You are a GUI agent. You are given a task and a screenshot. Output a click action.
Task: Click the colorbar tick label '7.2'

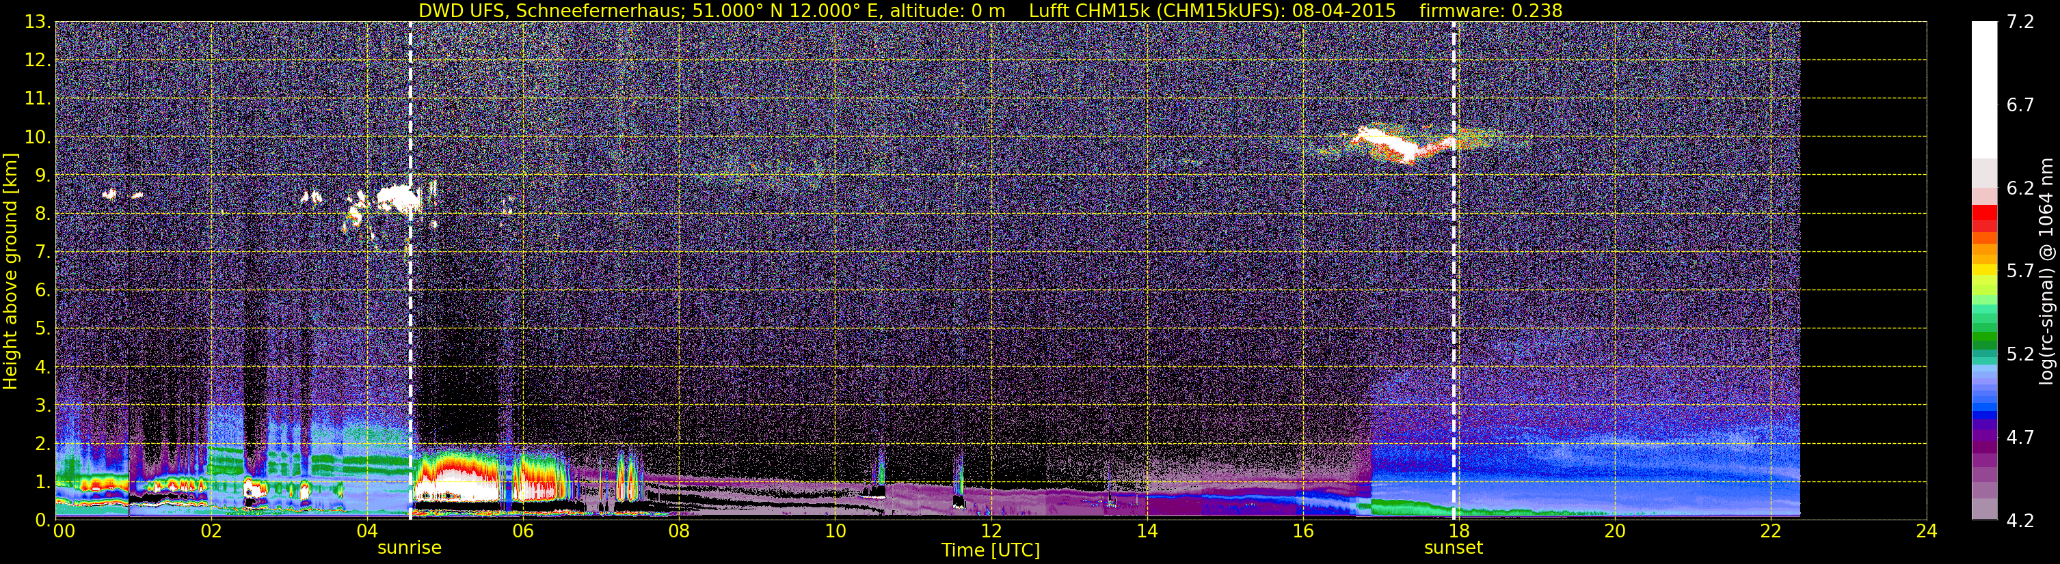pyautogui.click(x=2020, y=23)
